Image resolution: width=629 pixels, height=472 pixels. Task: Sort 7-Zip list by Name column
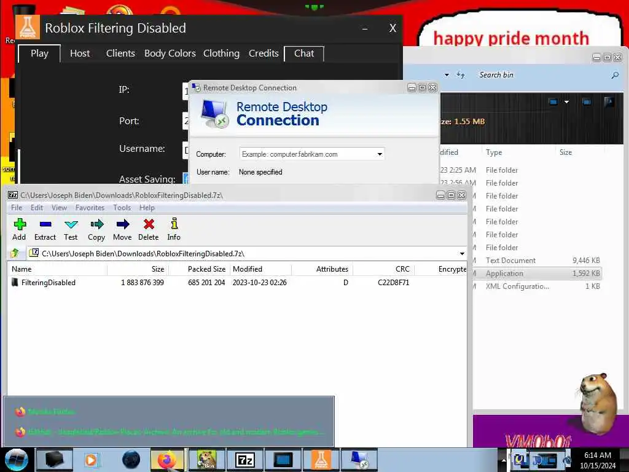(57, 269)
